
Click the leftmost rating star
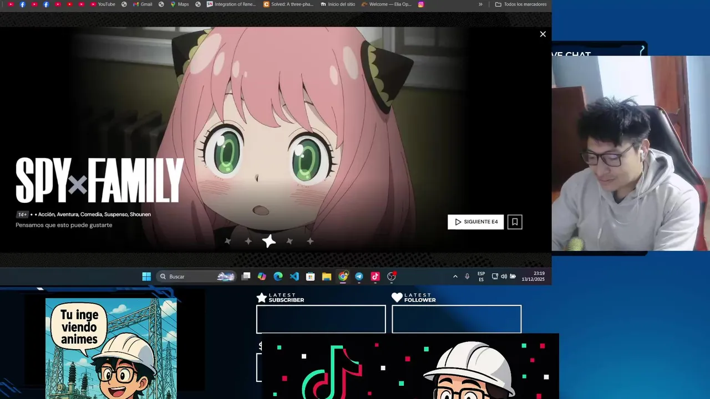(x=227, y=241)
